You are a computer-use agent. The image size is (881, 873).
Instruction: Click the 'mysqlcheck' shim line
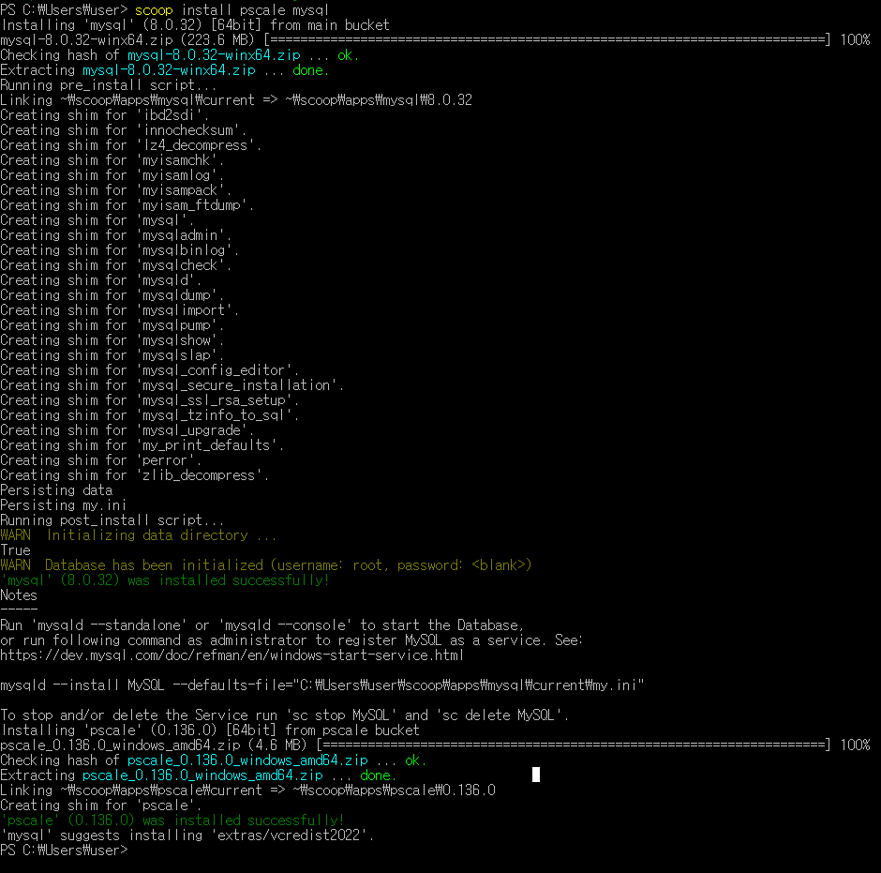point(115,265)
